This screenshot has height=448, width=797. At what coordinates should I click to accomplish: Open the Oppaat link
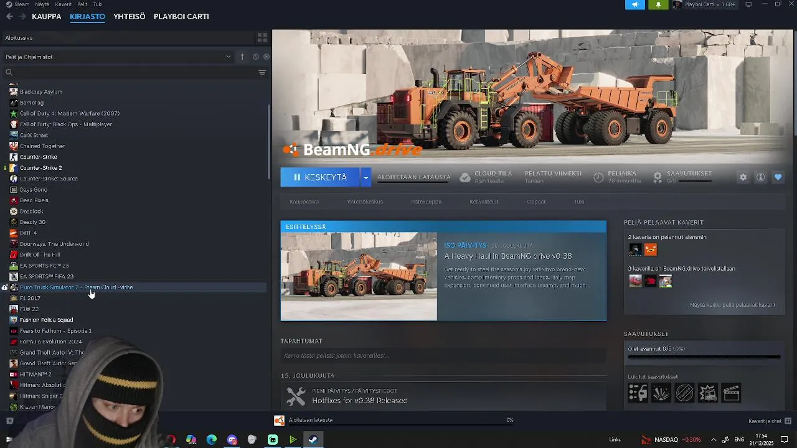536,202
